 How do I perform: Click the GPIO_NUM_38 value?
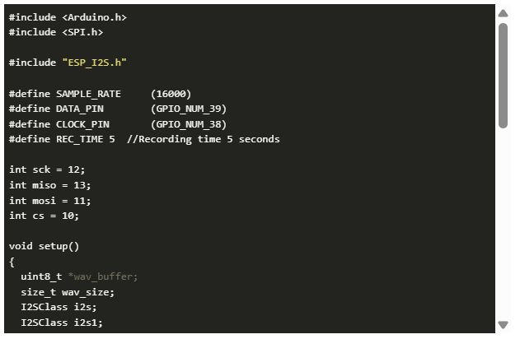[188, 124]
